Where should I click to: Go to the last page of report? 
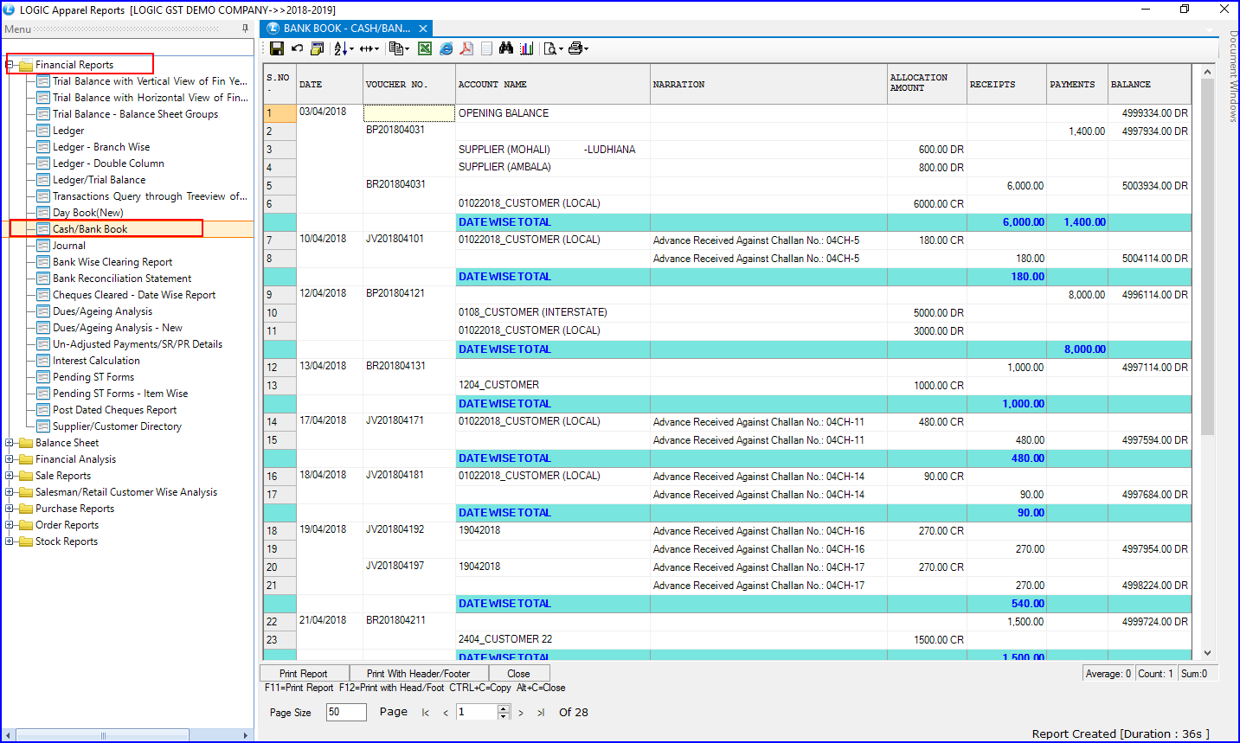click(541, 713)
